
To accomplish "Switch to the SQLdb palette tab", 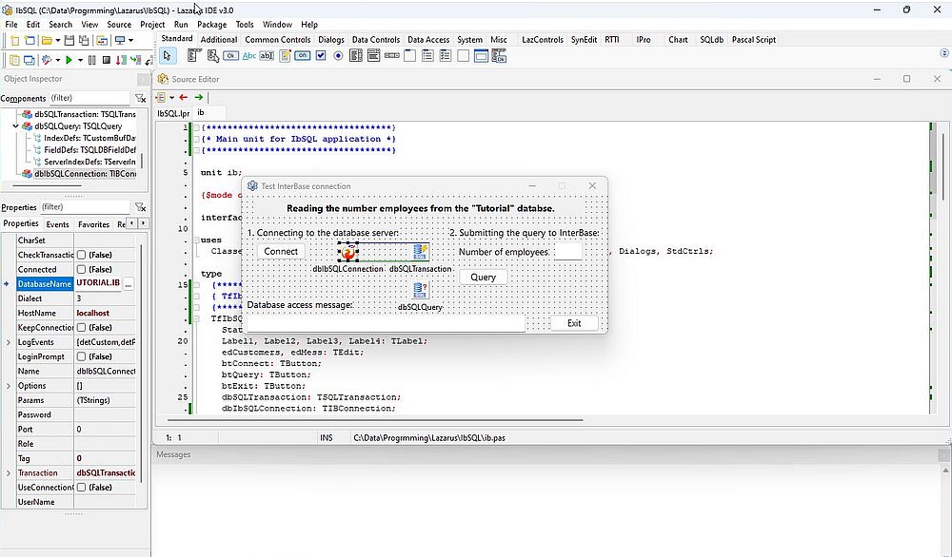I will tap(711, 40).
